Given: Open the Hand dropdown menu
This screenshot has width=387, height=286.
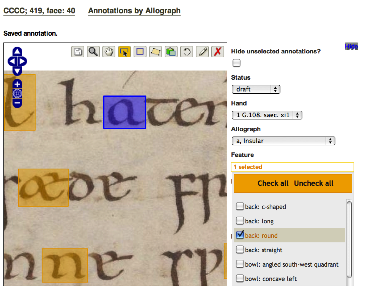Looking at the screenshot, I should tap(267, 115).
